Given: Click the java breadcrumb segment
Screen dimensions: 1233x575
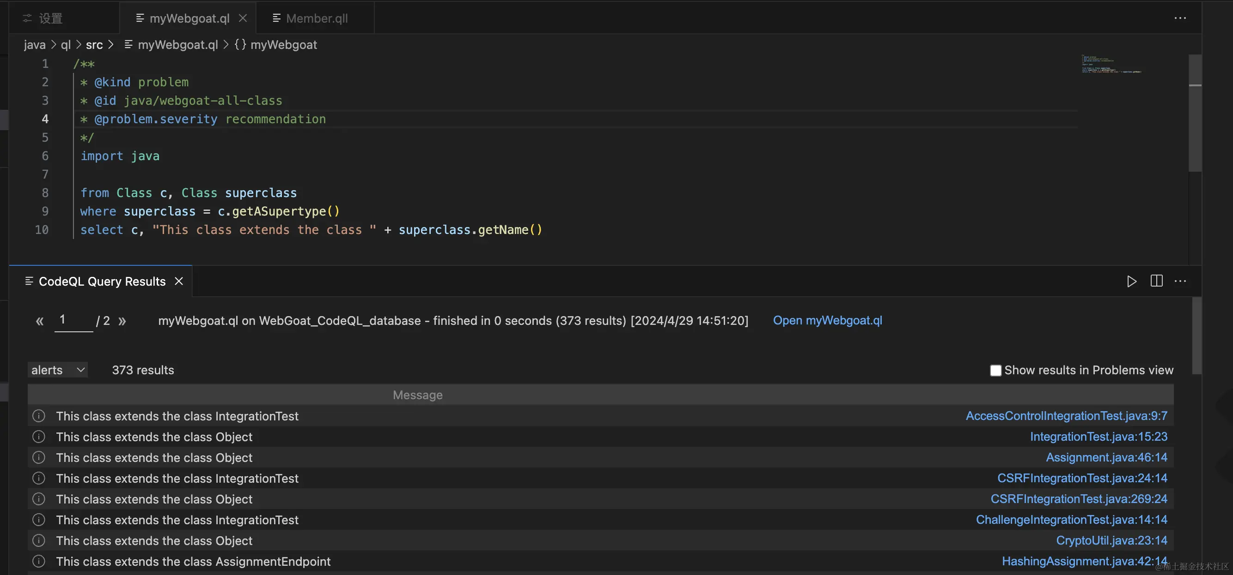Looking at the screenshot, I should 35,45.
